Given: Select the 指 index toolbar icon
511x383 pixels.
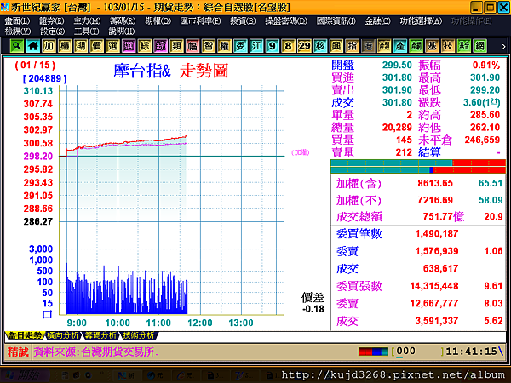Looking at the screenshot, I should coord(352,46).
